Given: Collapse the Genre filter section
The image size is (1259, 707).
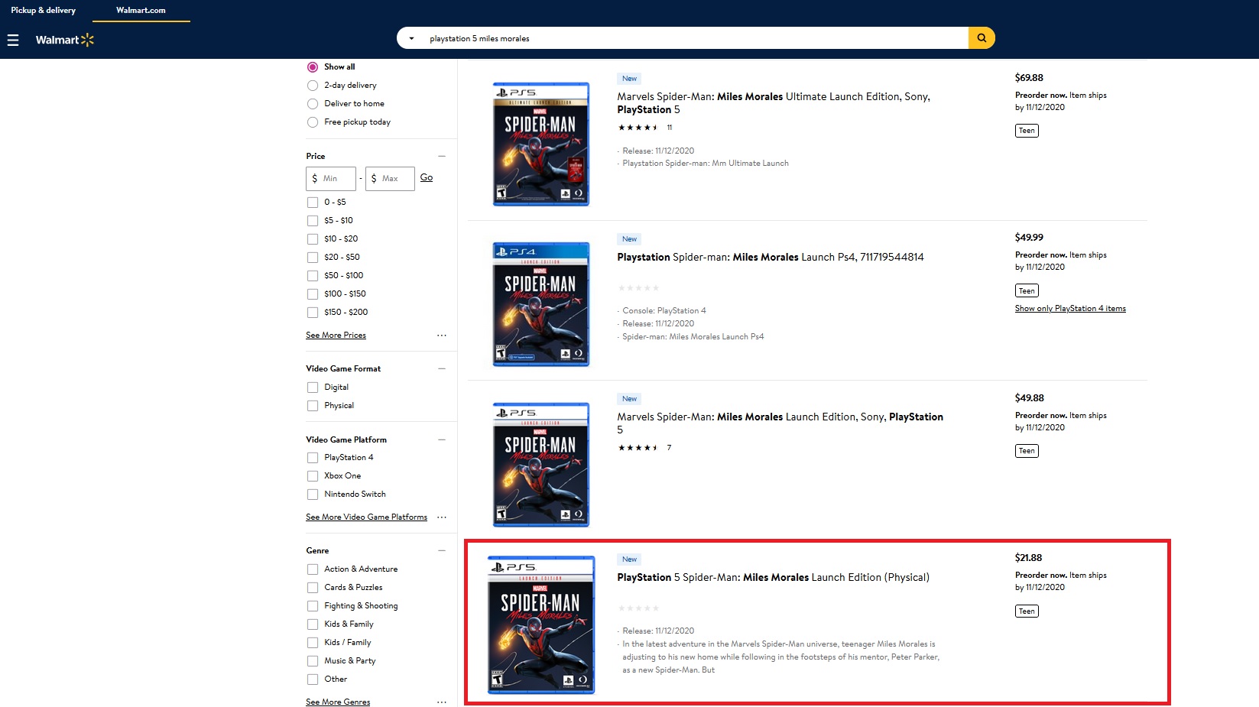Looking at the screenshot, I should point(442,550).
